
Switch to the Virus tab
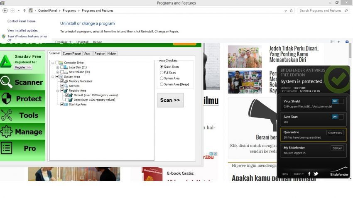(87, 54)
